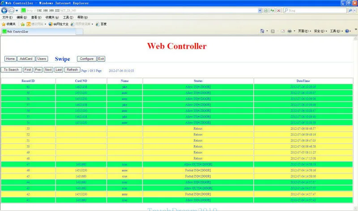Open the 文件(F) File menu
This screenshot has width=358, height=211.
coord(7,17)
